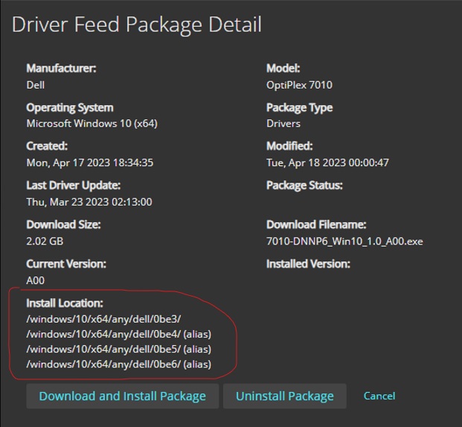This screenshot has height=427, width=462.
Task: Select Model value OptiPlex 7010
Action: point(299,85)
